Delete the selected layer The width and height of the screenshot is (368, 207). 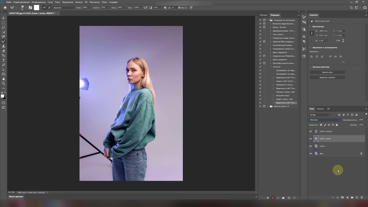362,198
